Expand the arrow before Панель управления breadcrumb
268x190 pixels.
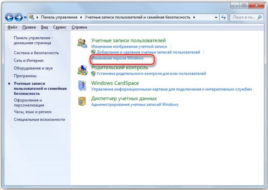pyautogui.click(x=37, y=17)
